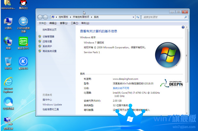Image resolution: width=198 pixels, height=131 pixels.
Task: Open the Administrator folder desktop icon
Action: pos(8,5)
